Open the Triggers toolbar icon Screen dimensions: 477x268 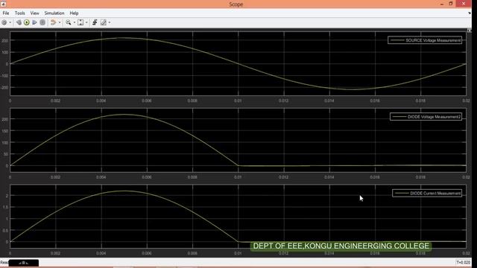tap(95, 22)
